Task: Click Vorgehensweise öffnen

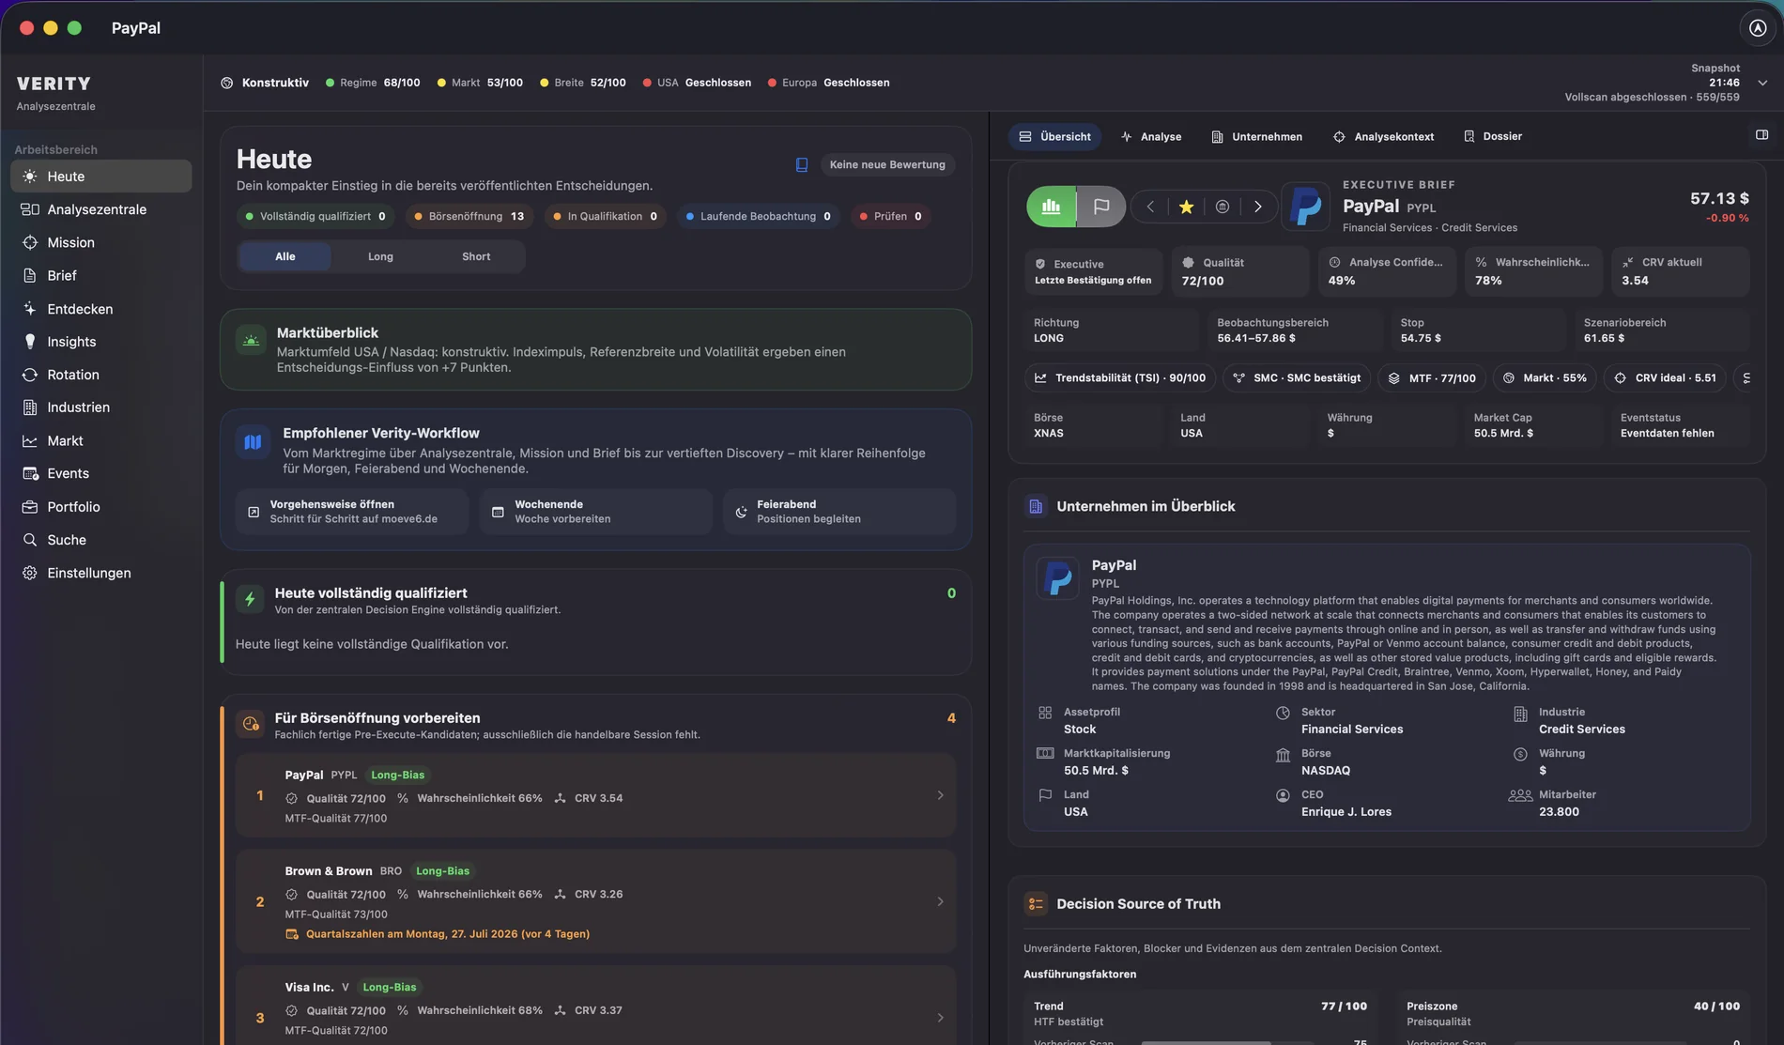Action: pyautogui.click(x=352, y=512)
